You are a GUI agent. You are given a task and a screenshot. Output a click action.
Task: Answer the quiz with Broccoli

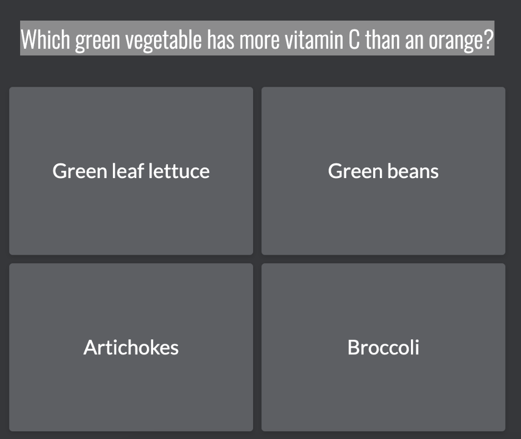(383, 347)
